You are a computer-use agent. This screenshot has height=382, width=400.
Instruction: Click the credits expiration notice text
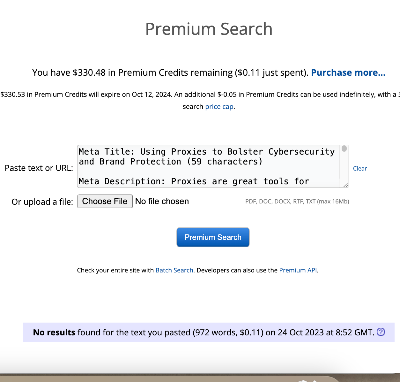click(198, 95)
